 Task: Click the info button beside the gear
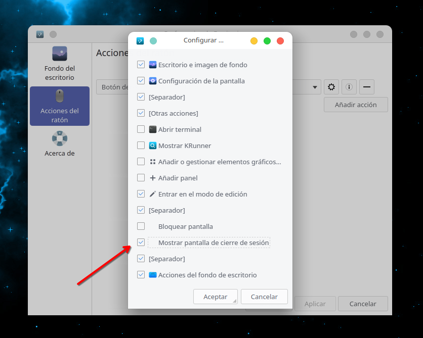tap(349, 87)
